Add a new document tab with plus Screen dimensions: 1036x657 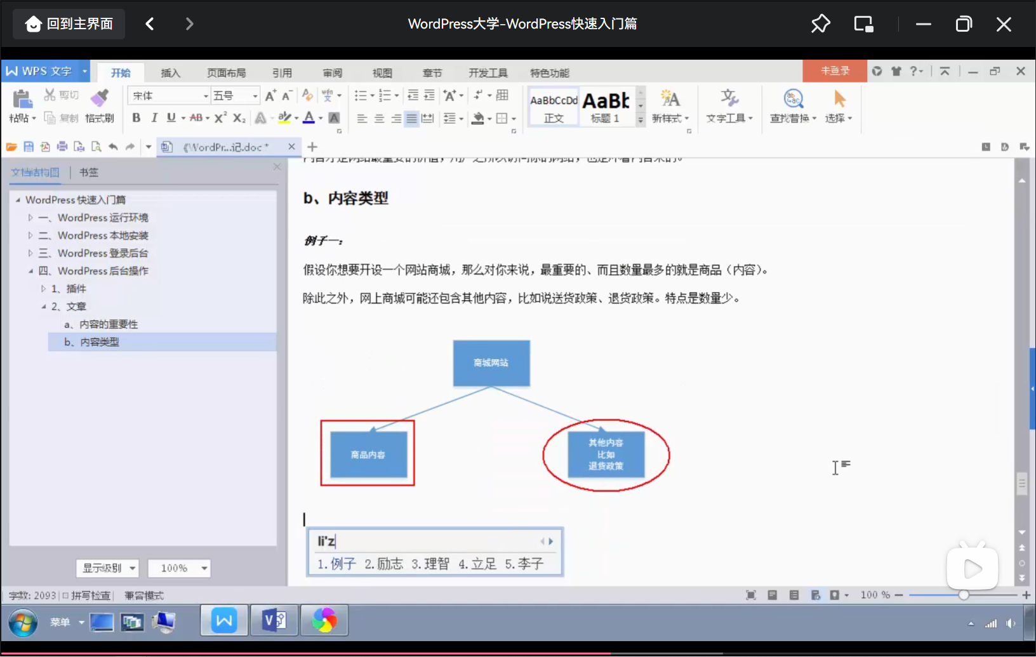coord(312,147)
